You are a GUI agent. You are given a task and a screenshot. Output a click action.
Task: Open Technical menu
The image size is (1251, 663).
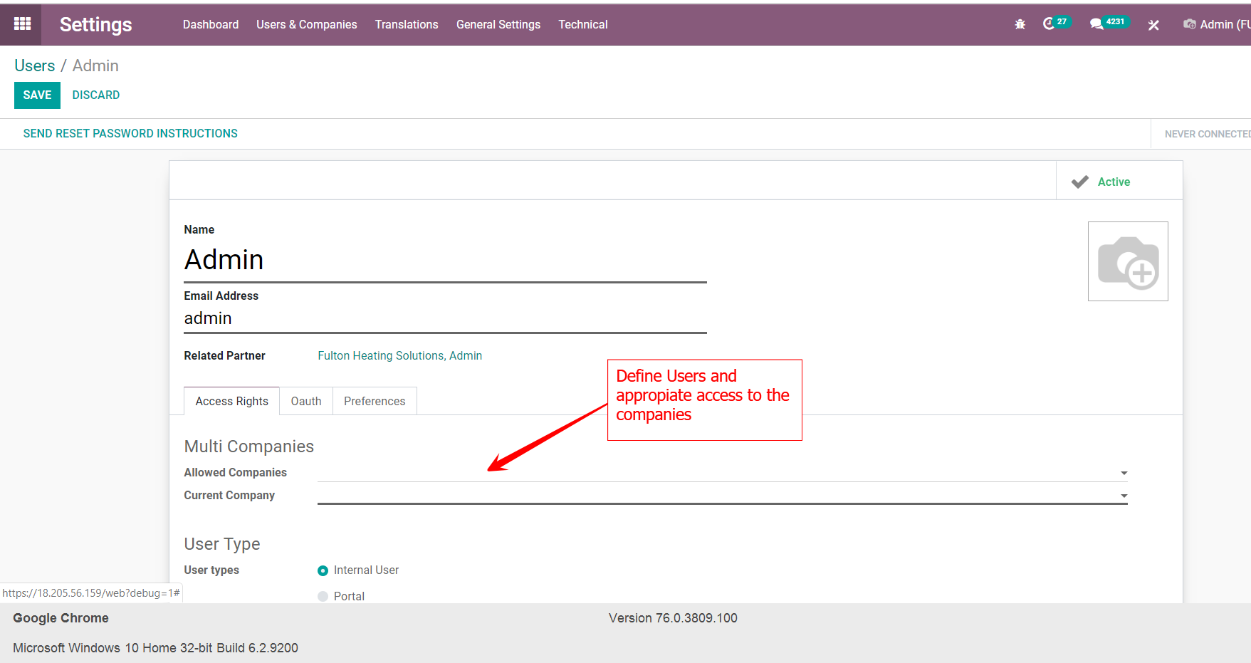click(x=583, y=24)
